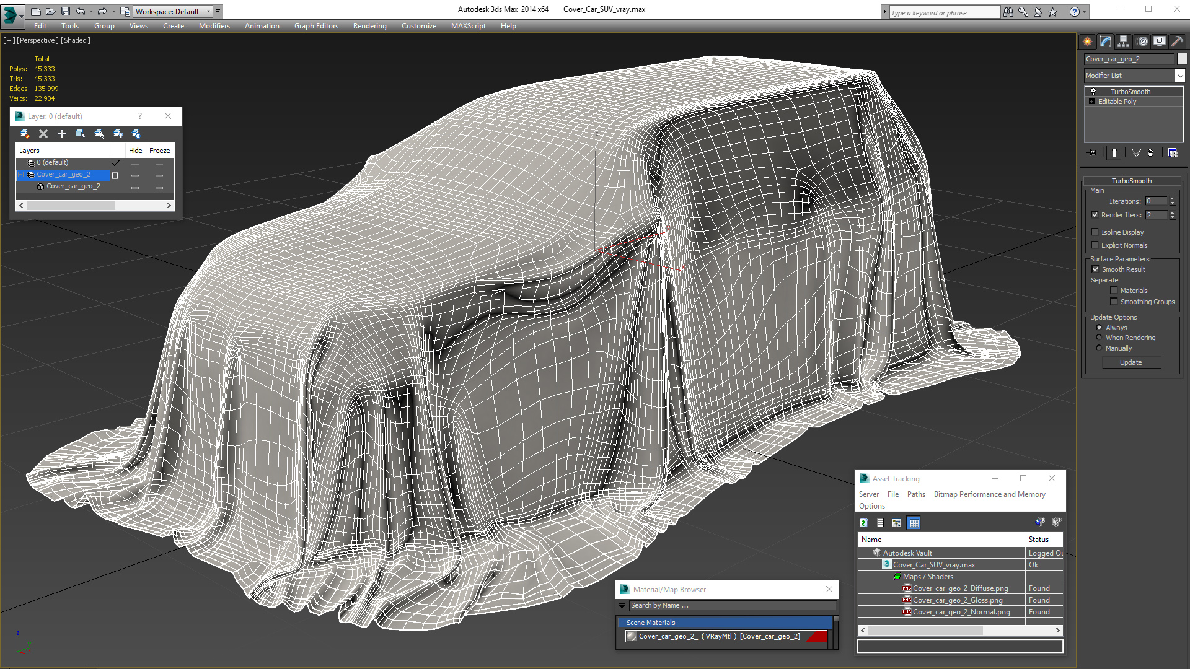This screenshot has width=1190, height=669.
Task: Open Paths menu in Asset Tracking
Action: click(915, 494)
